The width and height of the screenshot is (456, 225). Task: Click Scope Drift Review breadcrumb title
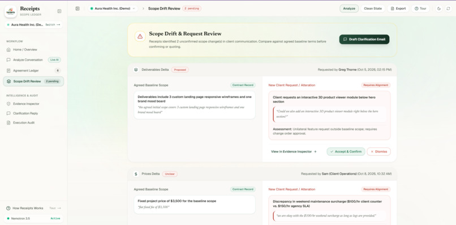[x=164, y=9]
